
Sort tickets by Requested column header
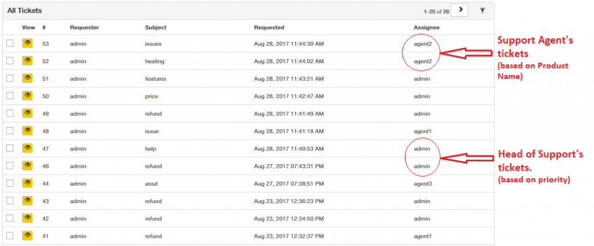point(269,27)
